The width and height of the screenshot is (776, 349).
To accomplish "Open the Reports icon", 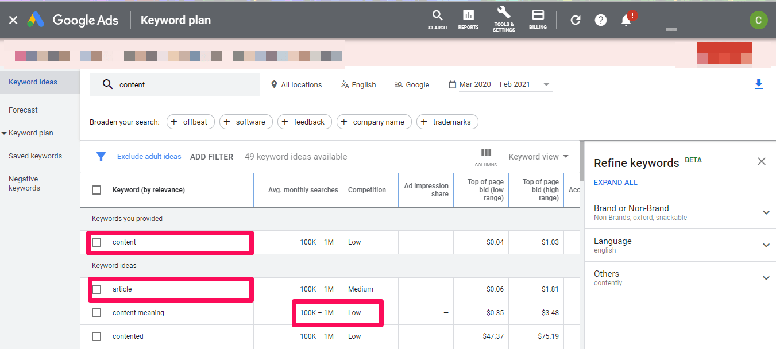I will pos(468,19).
